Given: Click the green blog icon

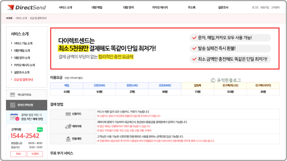Looking at the screenshot, I should coord(40,130).
